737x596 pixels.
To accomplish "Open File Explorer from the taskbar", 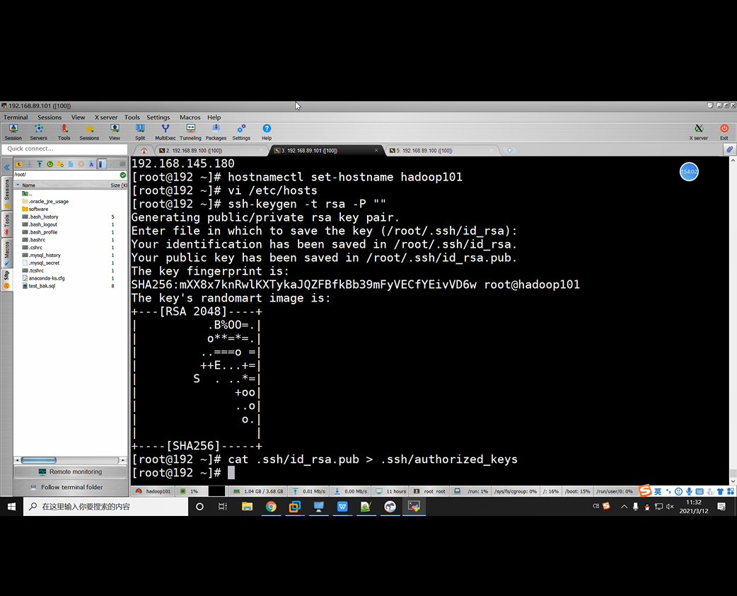I will [248, 507].
